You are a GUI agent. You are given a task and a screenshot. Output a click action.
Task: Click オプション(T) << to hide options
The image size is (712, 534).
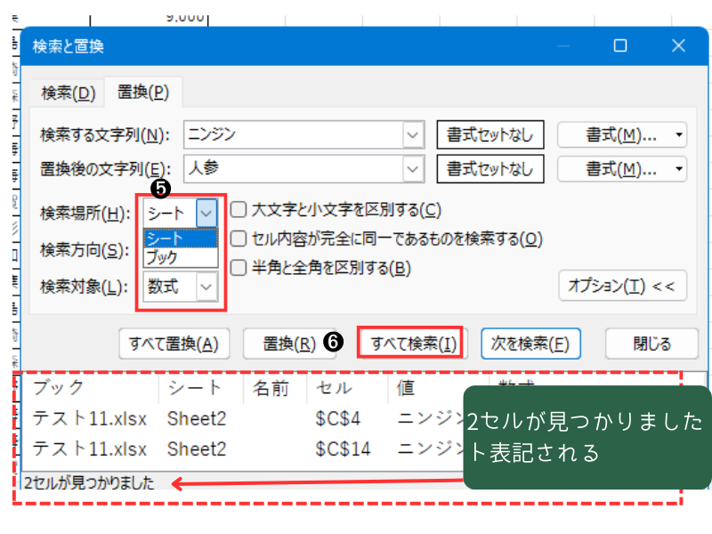click(622, 286)
